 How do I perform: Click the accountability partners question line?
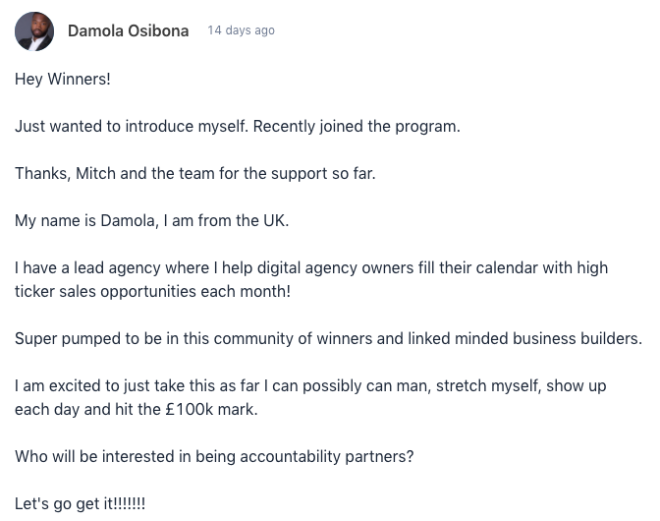click(214, 456)
